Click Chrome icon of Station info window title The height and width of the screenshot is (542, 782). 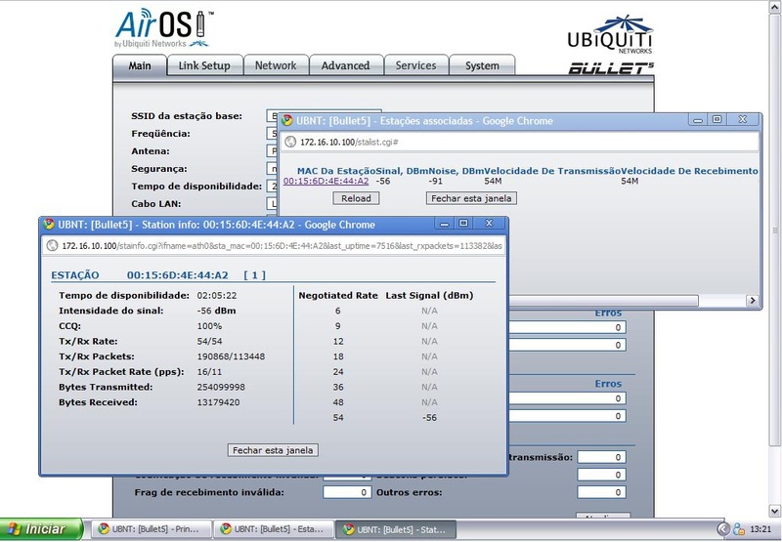(50, 224)
